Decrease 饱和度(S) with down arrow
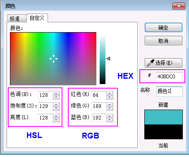 [x=56, y=108]
